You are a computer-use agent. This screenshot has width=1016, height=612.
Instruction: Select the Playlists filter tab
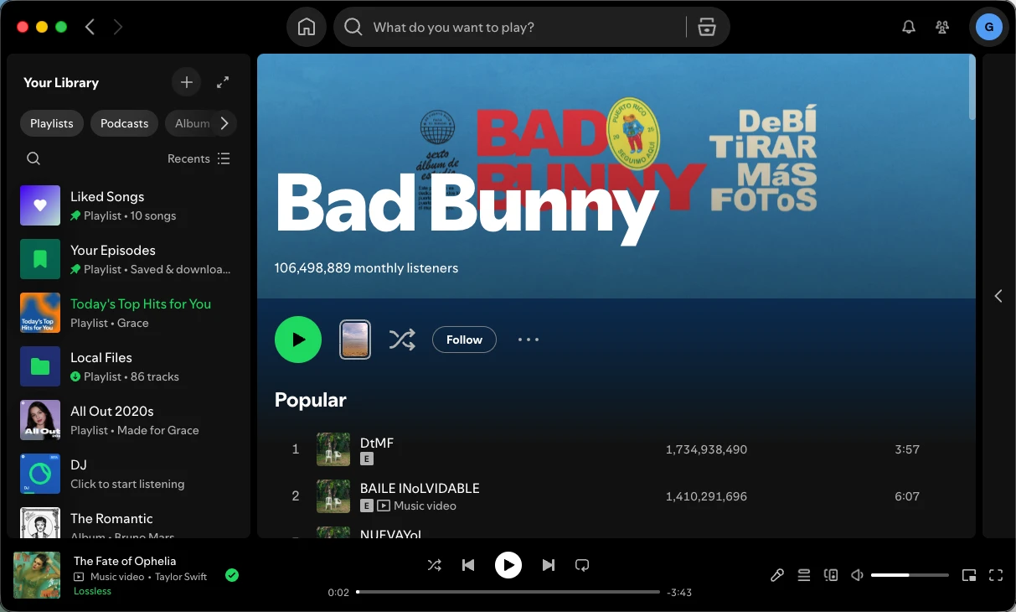(x=51, y=122)
